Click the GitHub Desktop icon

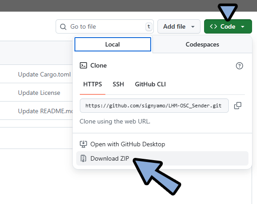[x=83, y=144]
